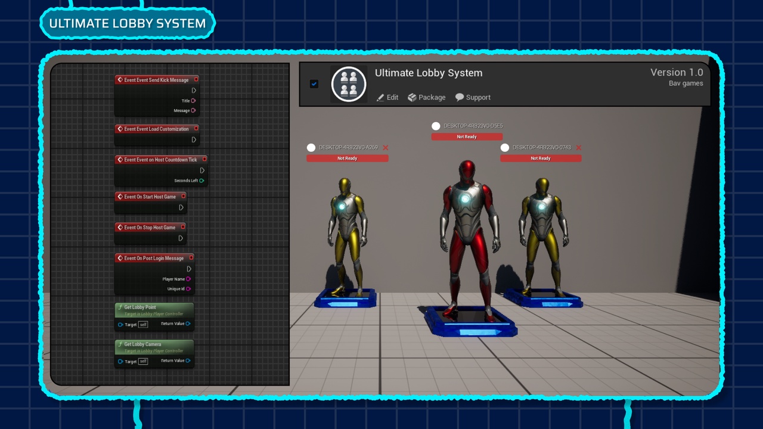Click exec pin of Event Load Customization
763x429 pixels.
click(194, 140)
